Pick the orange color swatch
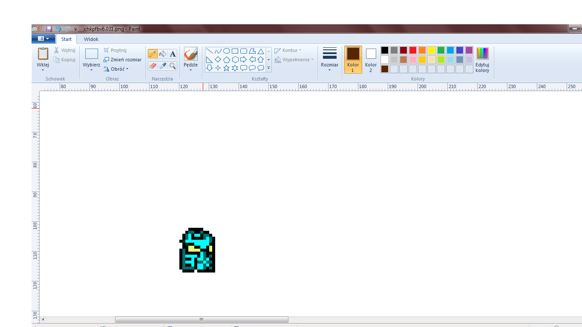This screenshot has height=327, width=582. 422,50
